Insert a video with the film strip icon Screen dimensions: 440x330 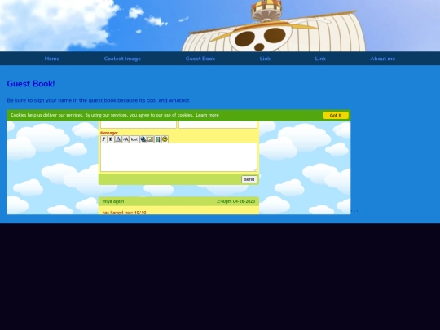click(x=158, y=139)
